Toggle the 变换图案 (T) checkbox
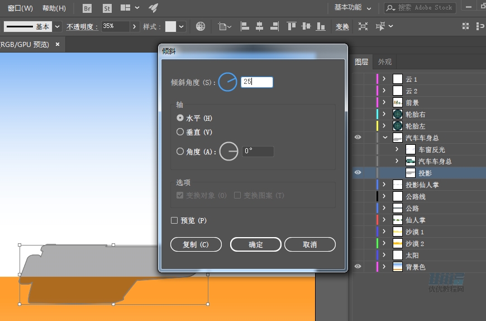Image resolution: width=486 pixels, height=321 pixels. [x=237, y=195]
